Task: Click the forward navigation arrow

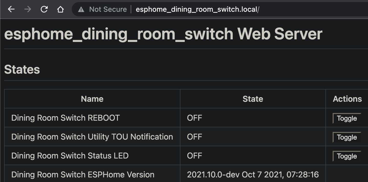Action: (27, 9)
